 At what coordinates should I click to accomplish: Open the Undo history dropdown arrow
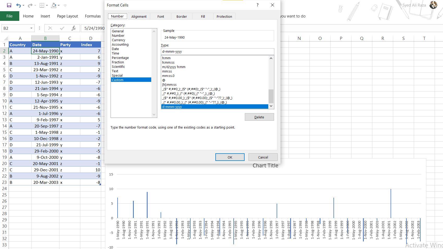23,5
